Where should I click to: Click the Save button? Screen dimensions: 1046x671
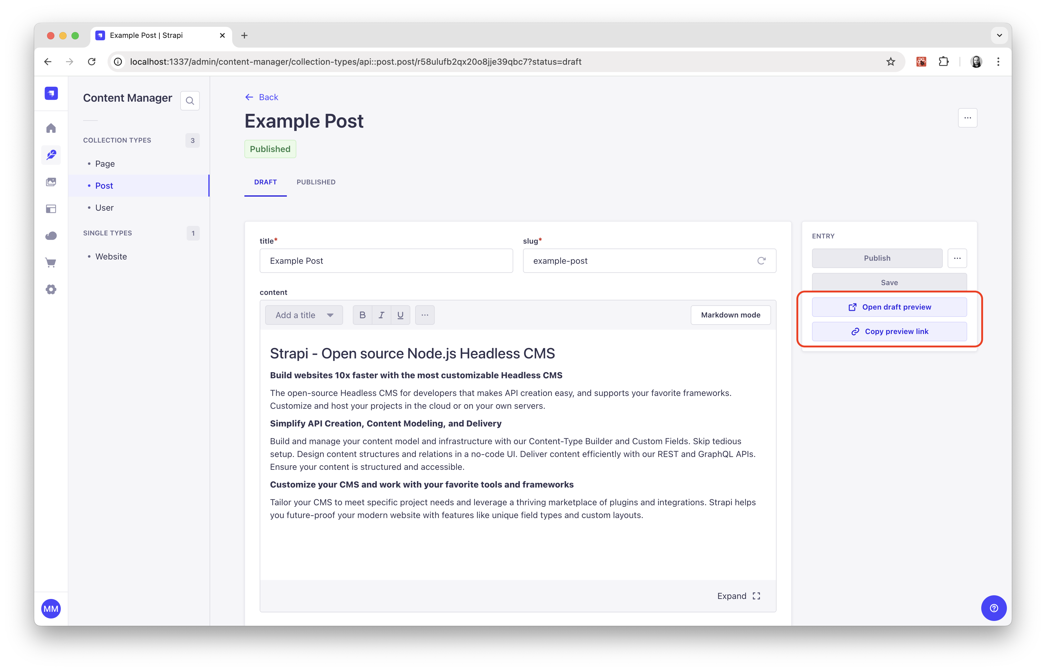889,282
